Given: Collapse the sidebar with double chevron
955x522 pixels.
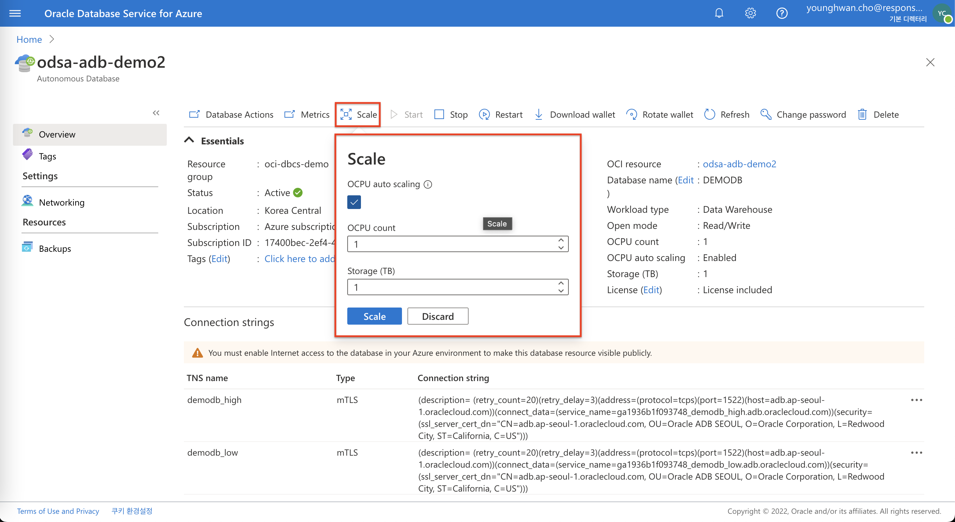Looking at the screenshot, I should tap(156, 113).
